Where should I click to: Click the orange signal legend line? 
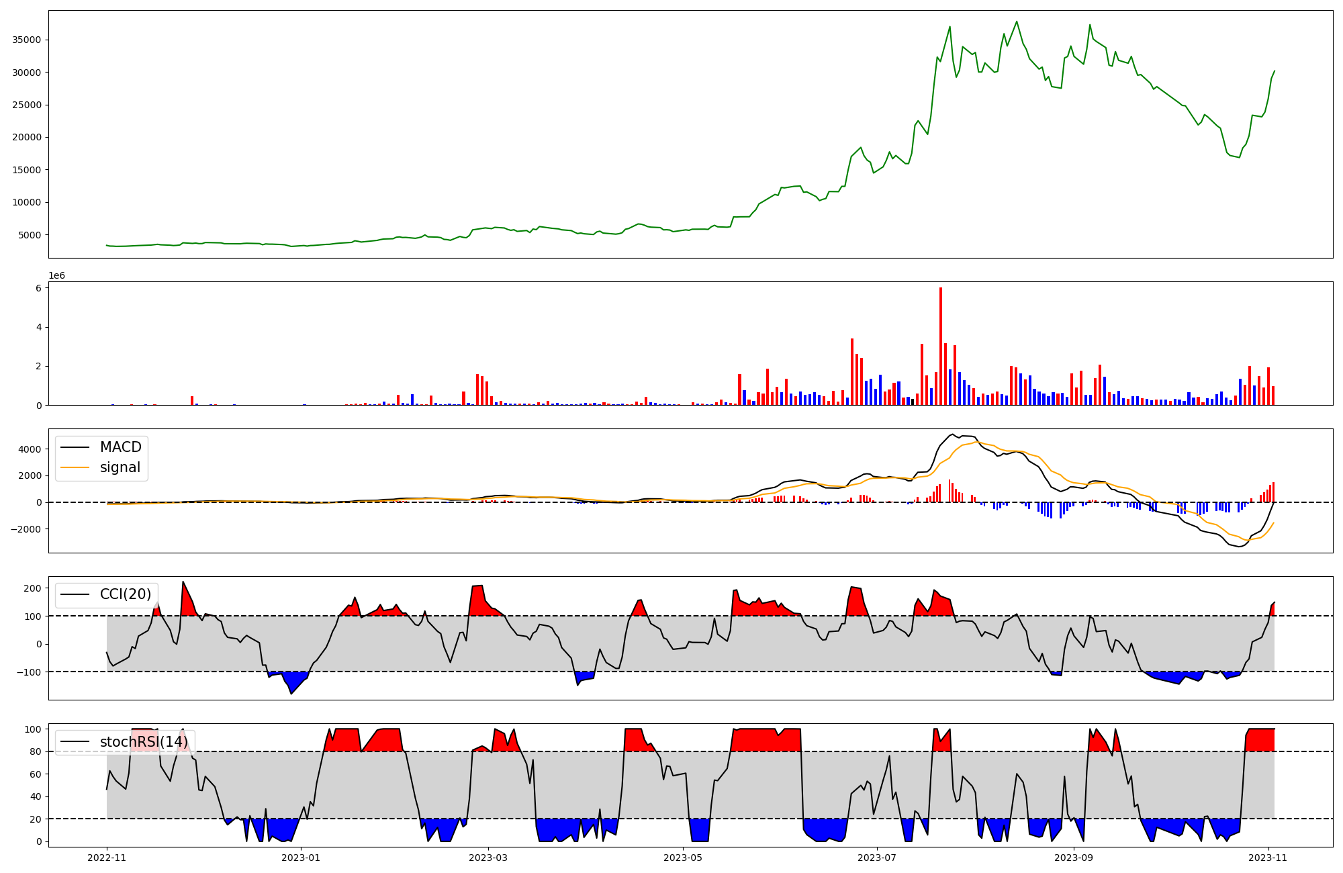(75, 467)
